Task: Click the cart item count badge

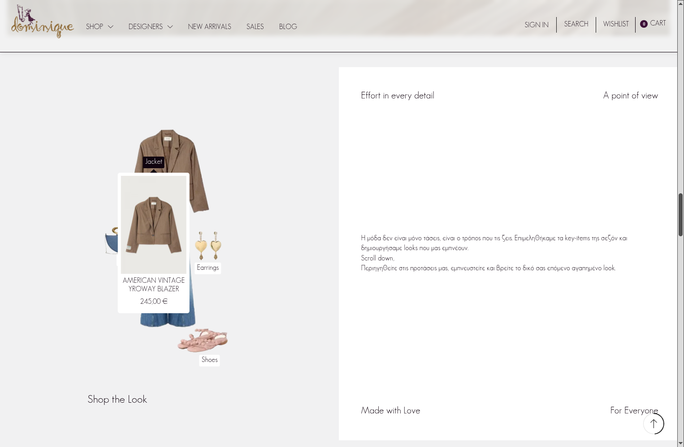Action: 644,24
